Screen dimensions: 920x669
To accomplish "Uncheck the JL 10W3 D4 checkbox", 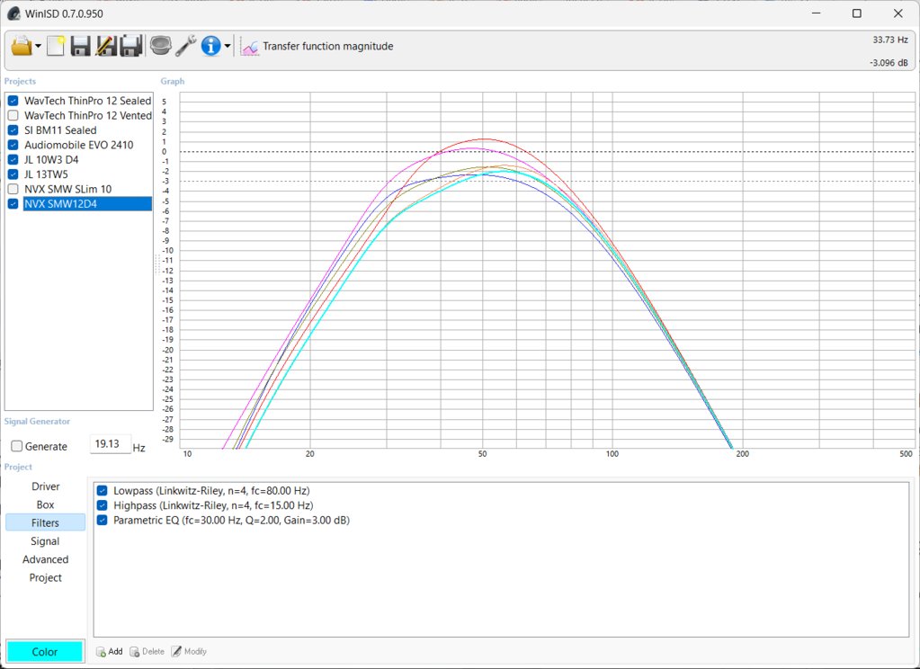I will pyautogui.click(x=13, y=160).
